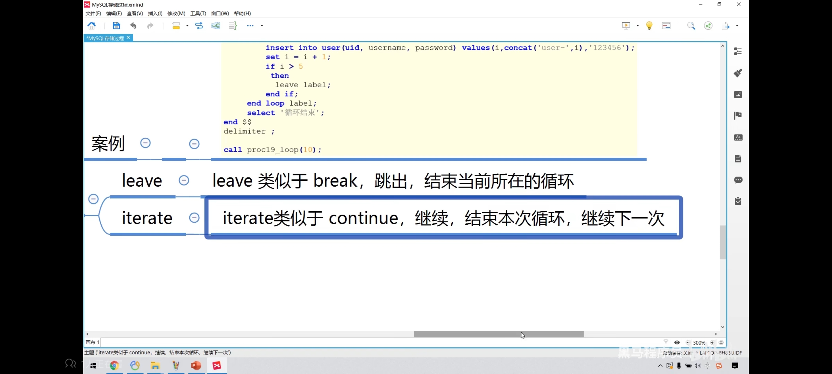
Task: Open the Home icon in toolbar
Action: point(92,26)
